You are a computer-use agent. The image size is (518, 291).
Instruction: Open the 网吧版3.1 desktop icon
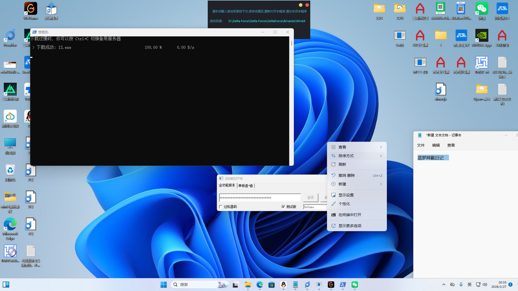[x=502, y=11]
